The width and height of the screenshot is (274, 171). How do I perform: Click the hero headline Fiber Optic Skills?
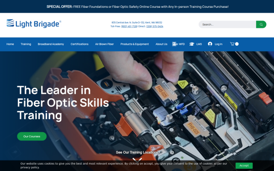click(63, 103)
